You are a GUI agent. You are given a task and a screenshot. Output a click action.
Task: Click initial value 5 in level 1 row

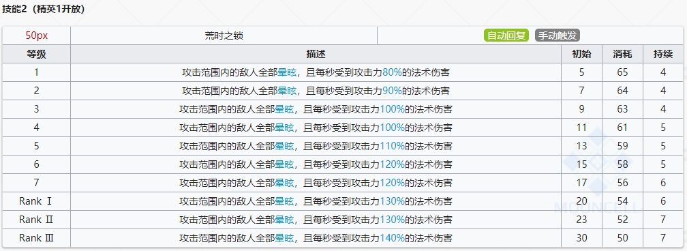point(581,72)
